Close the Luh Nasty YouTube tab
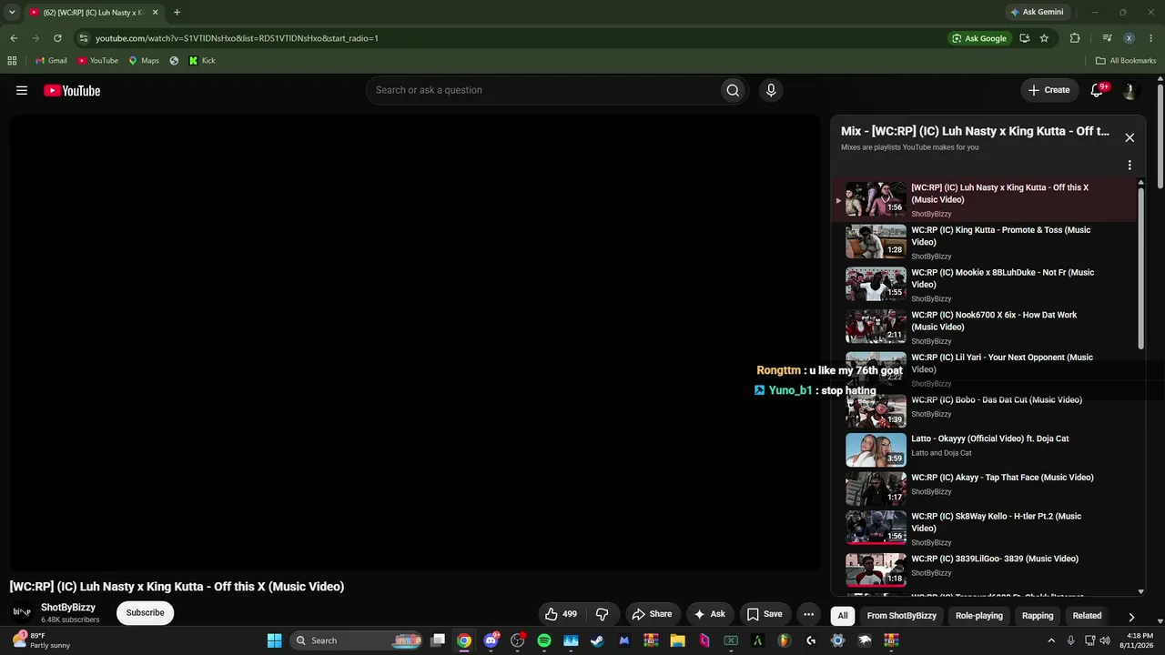Image resolution: width=1165 pixels, height=655 pixels. pos(155,13)
